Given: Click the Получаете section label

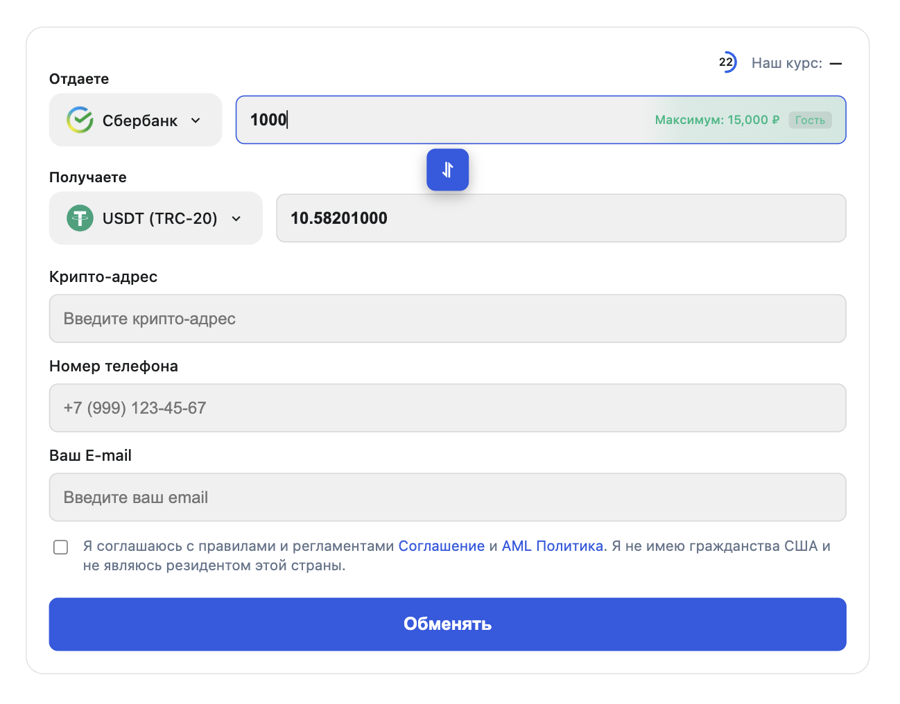Looking at the screenshot, I should pyautogui.click(x=87, y=177).
